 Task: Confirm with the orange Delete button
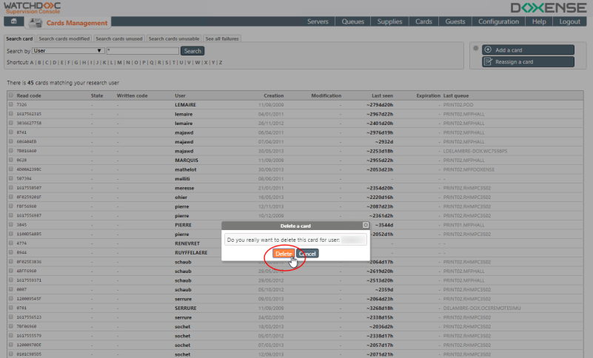click(283, 254)
